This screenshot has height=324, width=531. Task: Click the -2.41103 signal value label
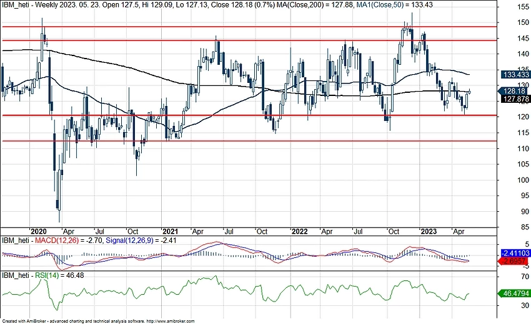click(x=515, y=253)
